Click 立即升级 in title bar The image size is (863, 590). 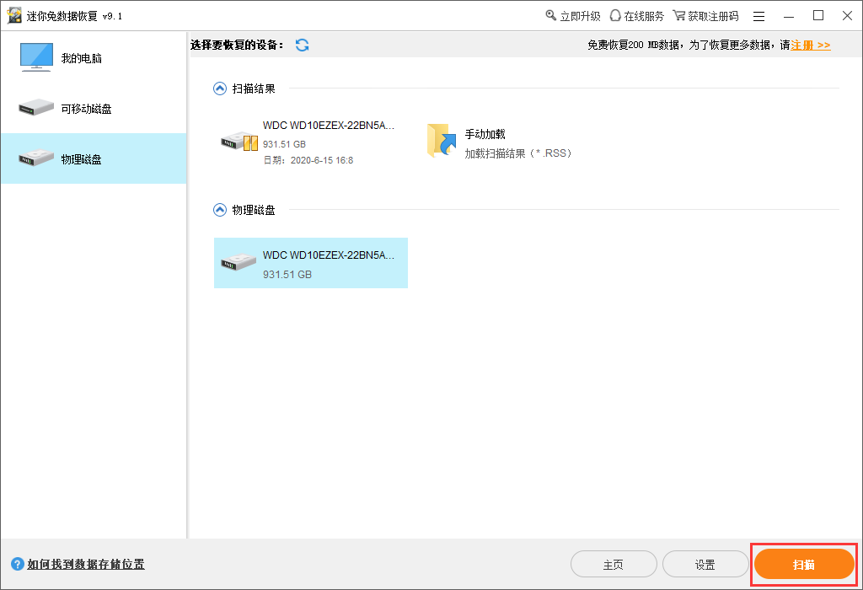tap(580, 17)
